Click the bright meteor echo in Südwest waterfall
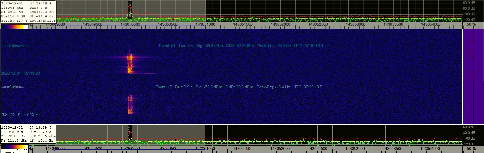The width and height of the screenshot is (484, 153). [130, 63]
